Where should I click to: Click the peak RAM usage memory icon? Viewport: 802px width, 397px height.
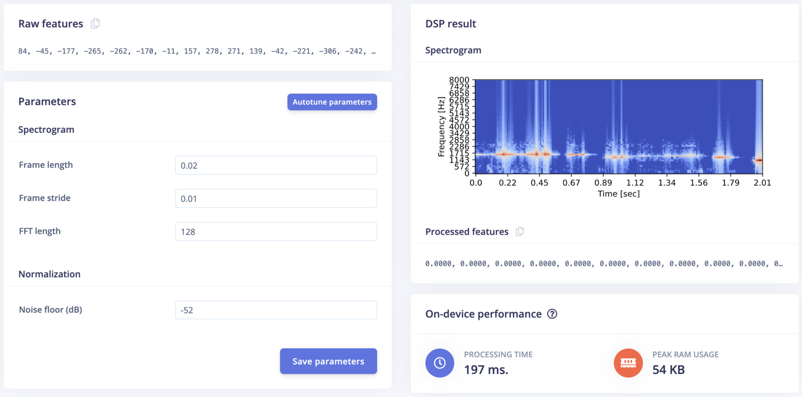tap(628, 363)
